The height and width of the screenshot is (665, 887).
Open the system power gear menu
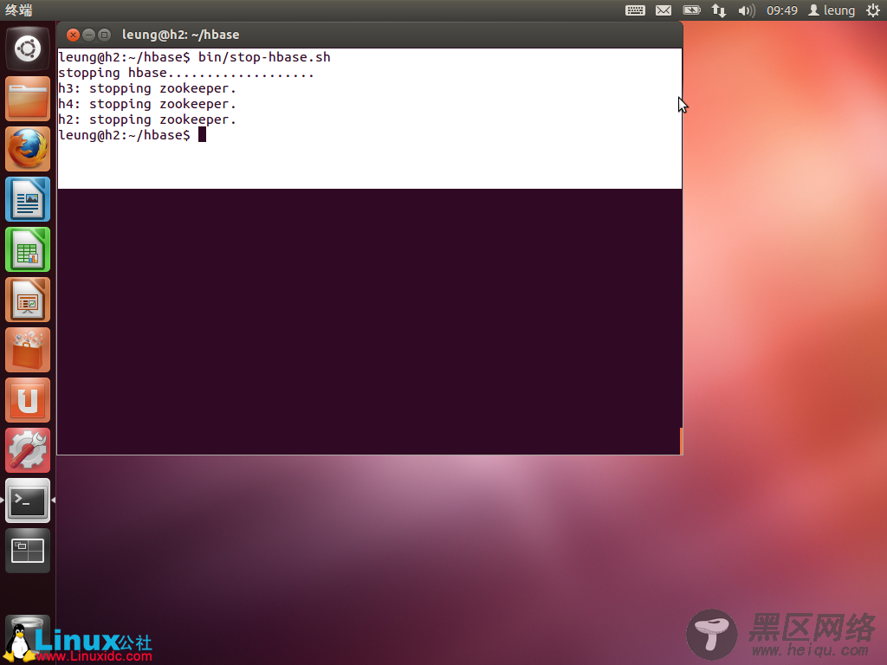click(x=873, y=10)
